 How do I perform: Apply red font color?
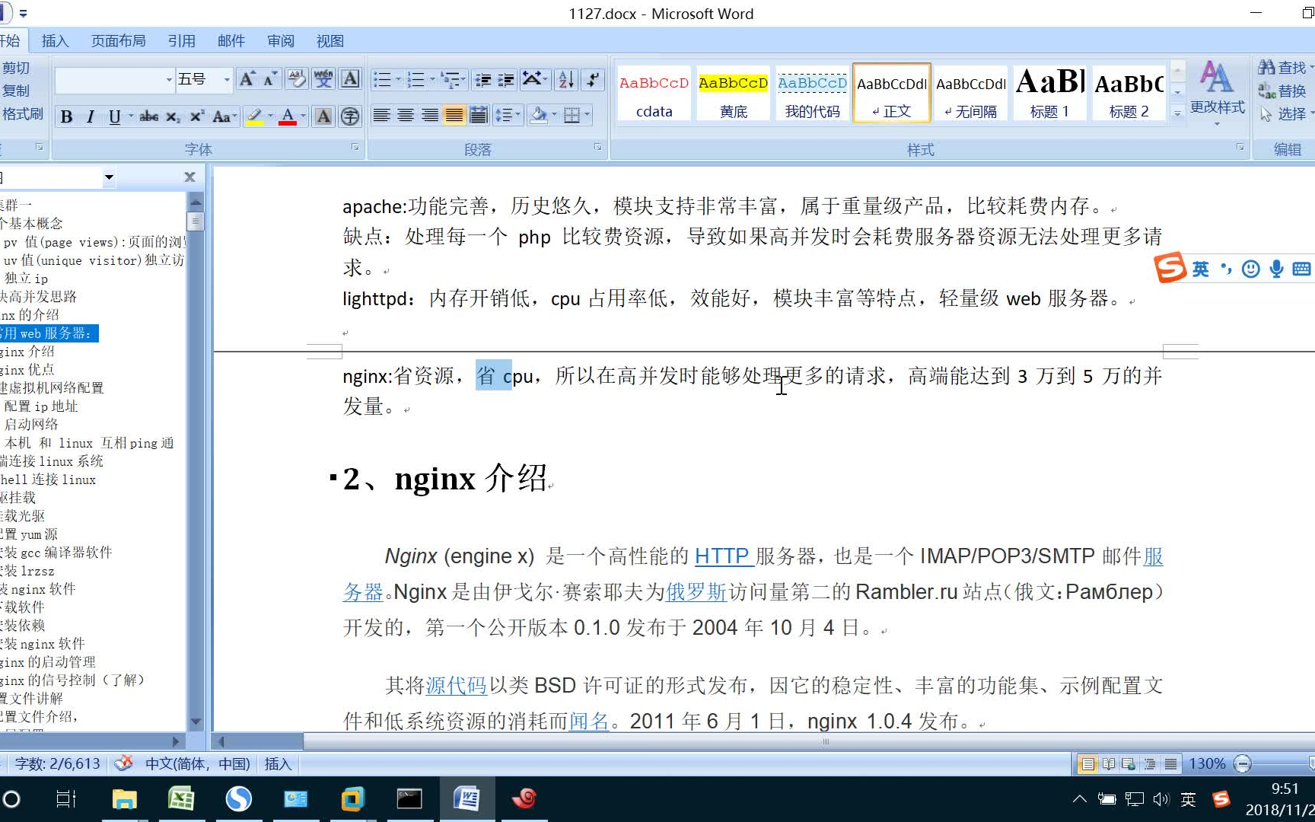click(288, 116)
